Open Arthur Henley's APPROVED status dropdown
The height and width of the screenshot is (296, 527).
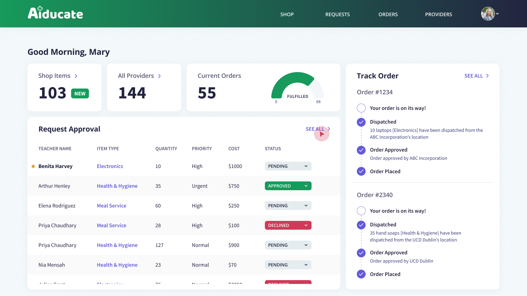[288, 186]
